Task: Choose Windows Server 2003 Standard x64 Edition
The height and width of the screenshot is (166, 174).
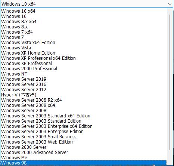Action: pyautogui.click(x=83, y=116)
